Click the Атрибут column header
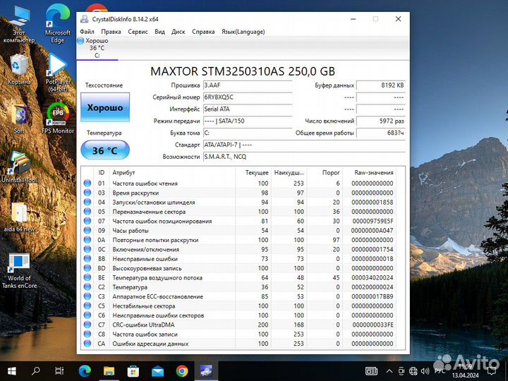Image resolution: width=508 pixels, height=381 pixels. point(172,173)
